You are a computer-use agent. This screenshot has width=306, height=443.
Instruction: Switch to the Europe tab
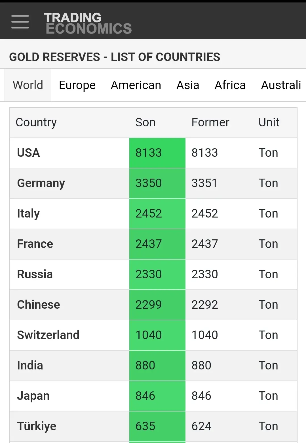click(77, 85)
